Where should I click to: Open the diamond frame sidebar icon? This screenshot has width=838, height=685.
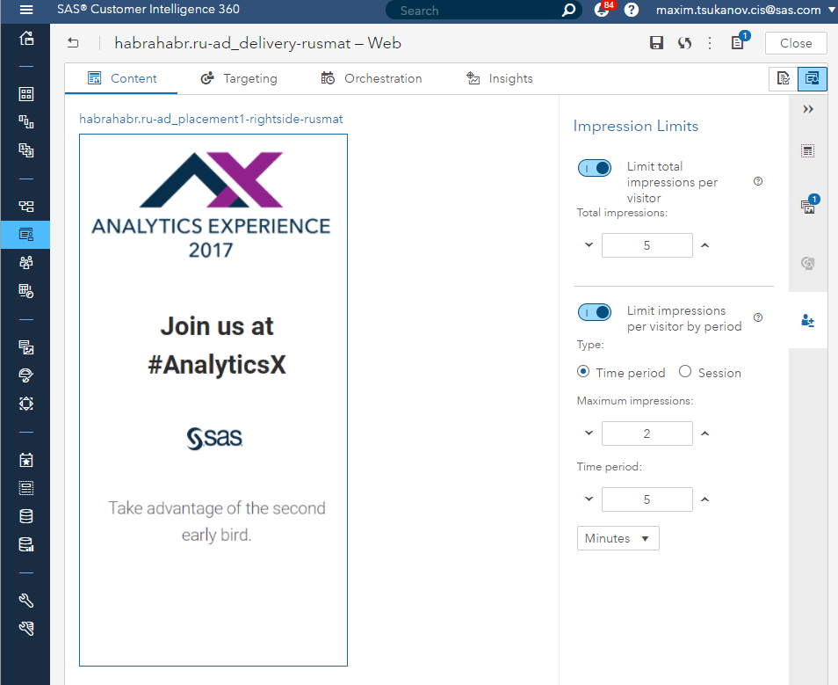26,403
